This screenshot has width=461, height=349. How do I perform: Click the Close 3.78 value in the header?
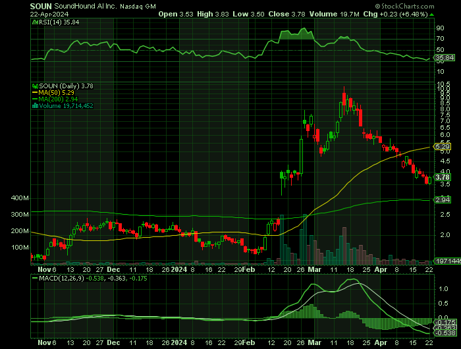(286, 14)
